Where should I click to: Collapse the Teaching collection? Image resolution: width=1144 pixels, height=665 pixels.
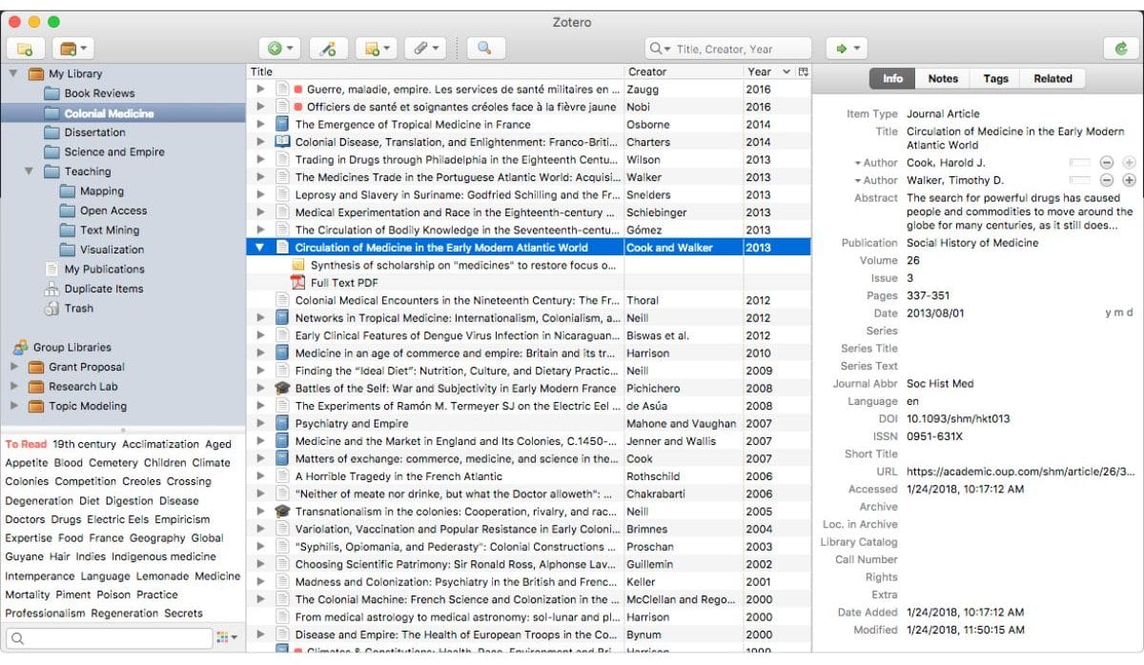click(x=30, y=171)
